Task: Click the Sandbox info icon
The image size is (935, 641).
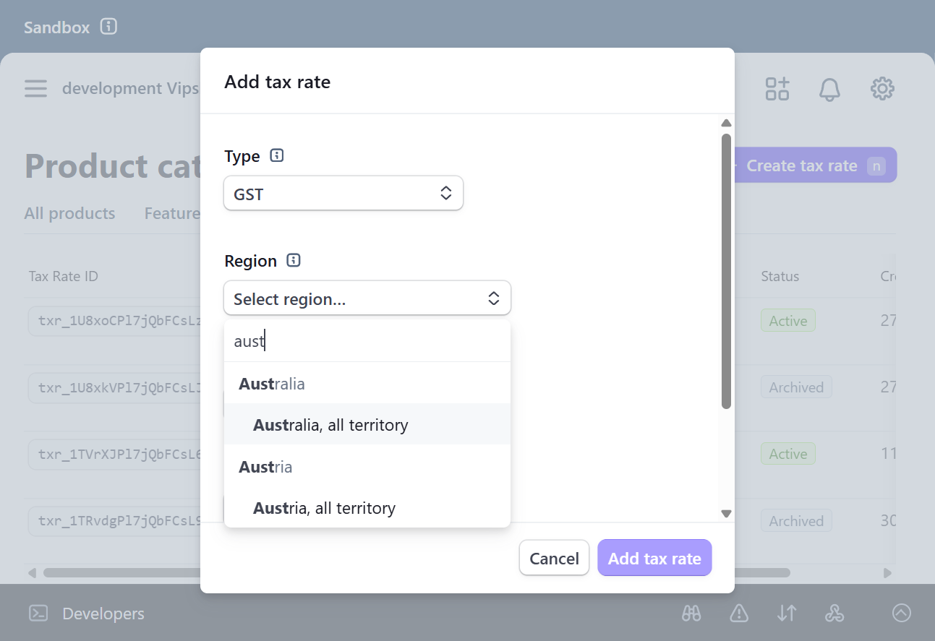Action: point(108,27)
